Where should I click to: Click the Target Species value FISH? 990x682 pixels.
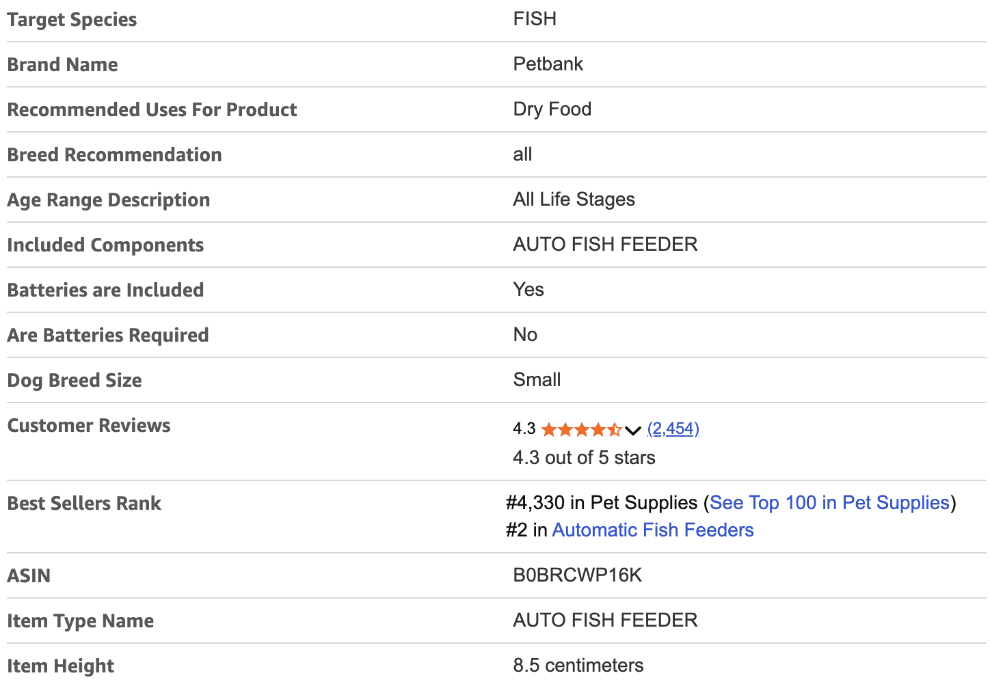click(535, 19)
